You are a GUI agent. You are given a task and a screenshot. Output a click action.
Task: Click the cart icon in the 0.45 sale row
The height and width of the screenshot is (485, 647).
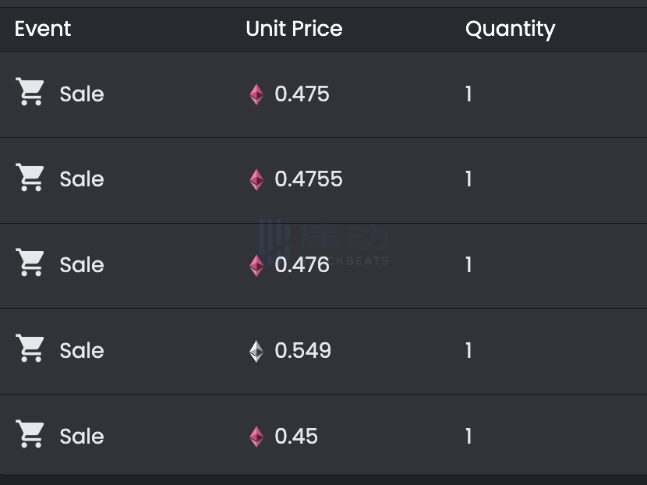click(31, 435)
